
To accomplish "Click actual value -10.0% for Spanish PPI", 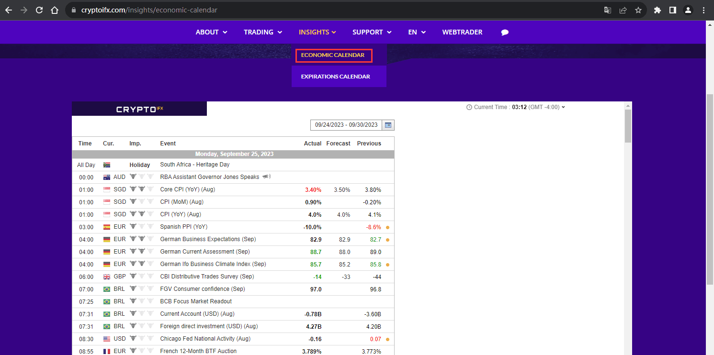I will [312, 227].
